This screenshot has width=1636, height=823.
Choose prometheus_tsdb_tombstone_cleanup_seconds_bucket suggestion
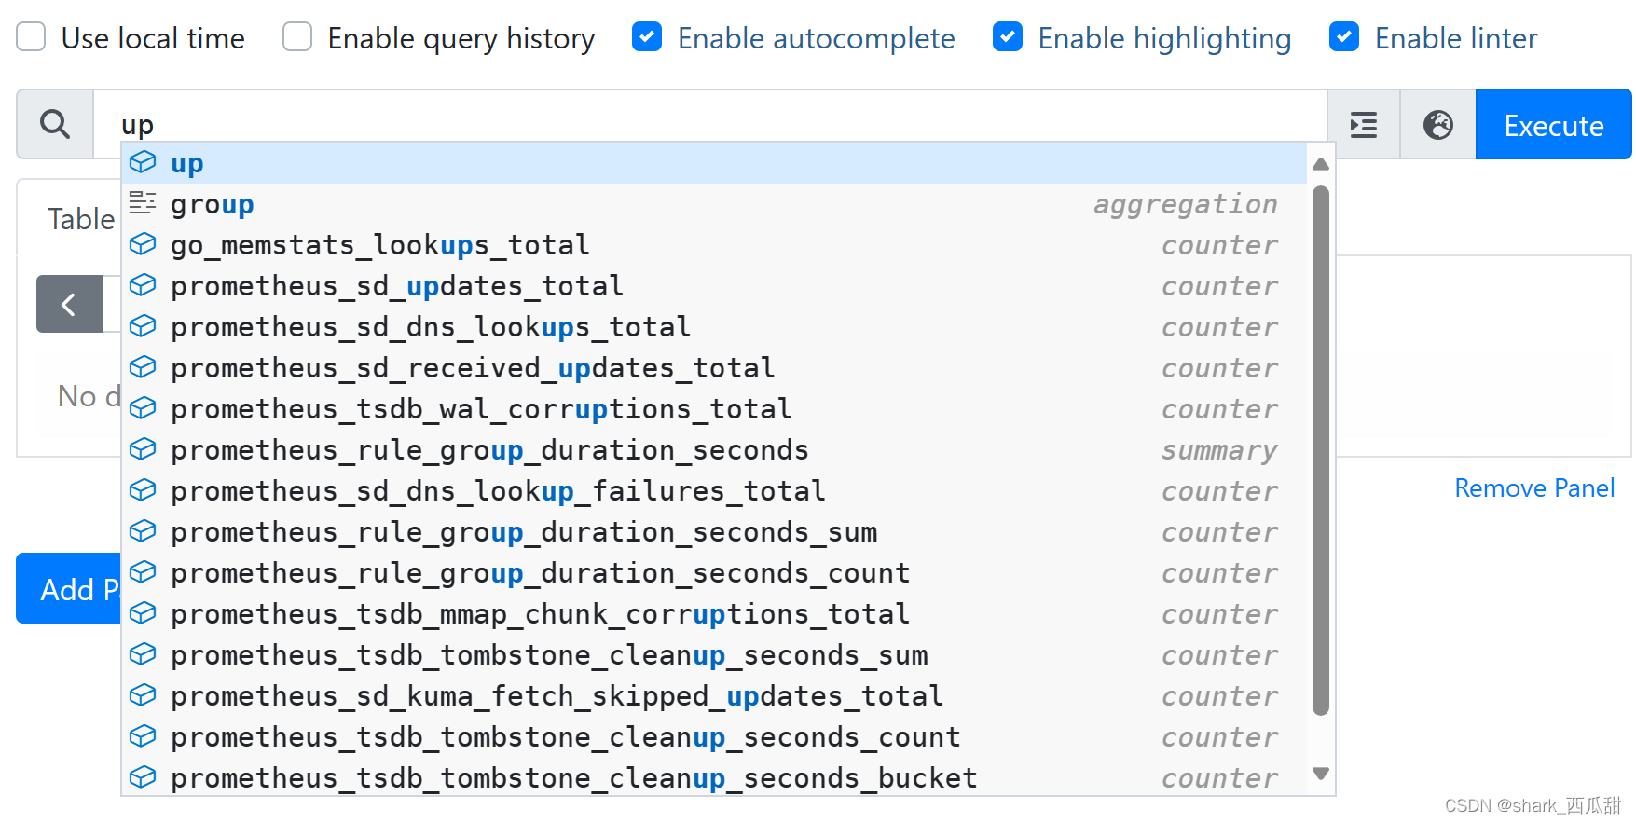(714, 776)
